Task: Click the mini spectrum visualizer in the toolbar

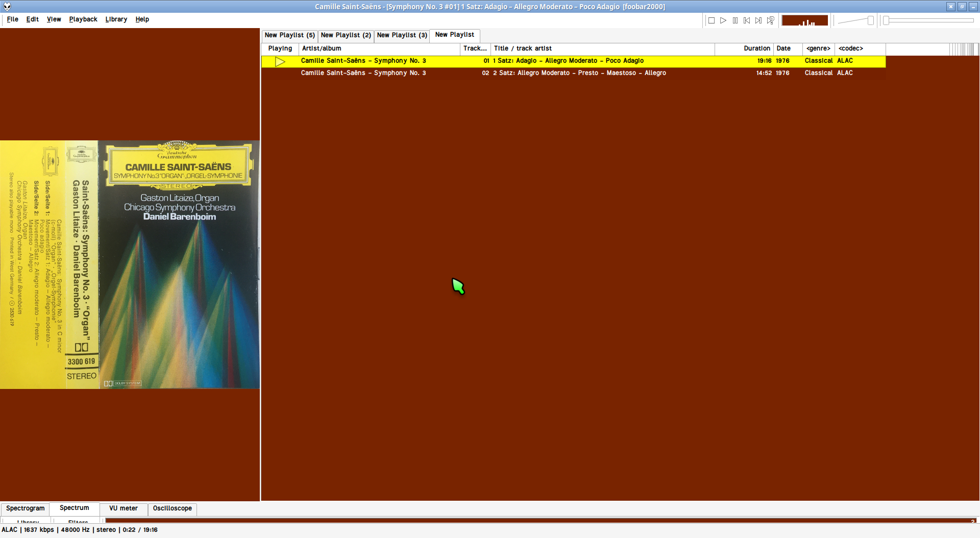Action: (x=805, y=20)
